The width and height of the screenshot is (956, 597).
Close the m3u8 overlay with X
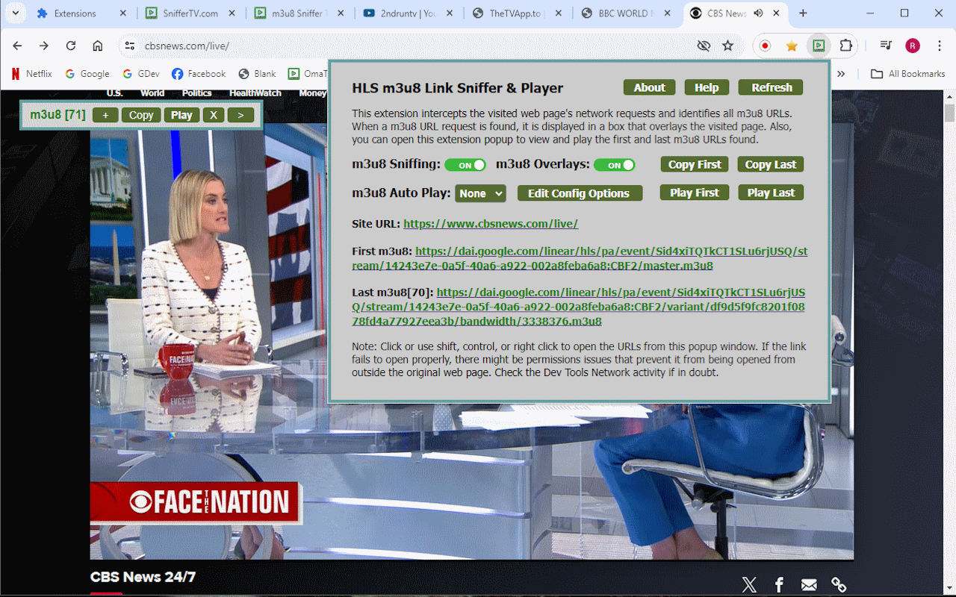214,115
